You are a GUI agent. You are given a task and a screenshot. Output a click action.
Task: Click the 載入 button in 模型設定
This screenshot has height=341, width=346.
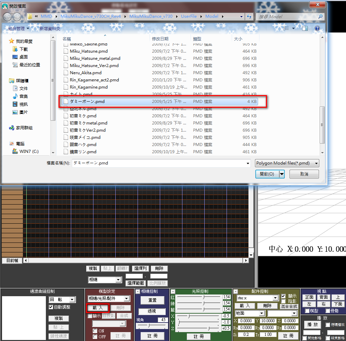pyautogui.click(x=98, y=308)
